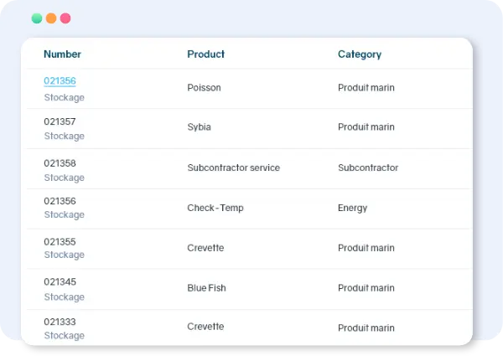Click the orange window dot
503x361 pixels.
pos(51,18)
